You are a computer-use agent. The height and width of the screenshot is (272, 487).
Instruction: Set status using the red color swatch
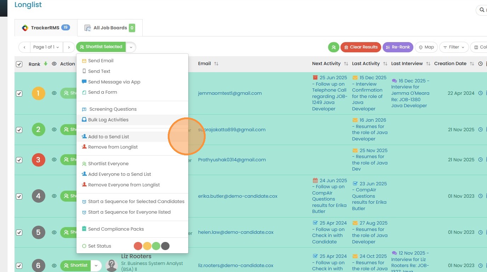click(138, 246)
